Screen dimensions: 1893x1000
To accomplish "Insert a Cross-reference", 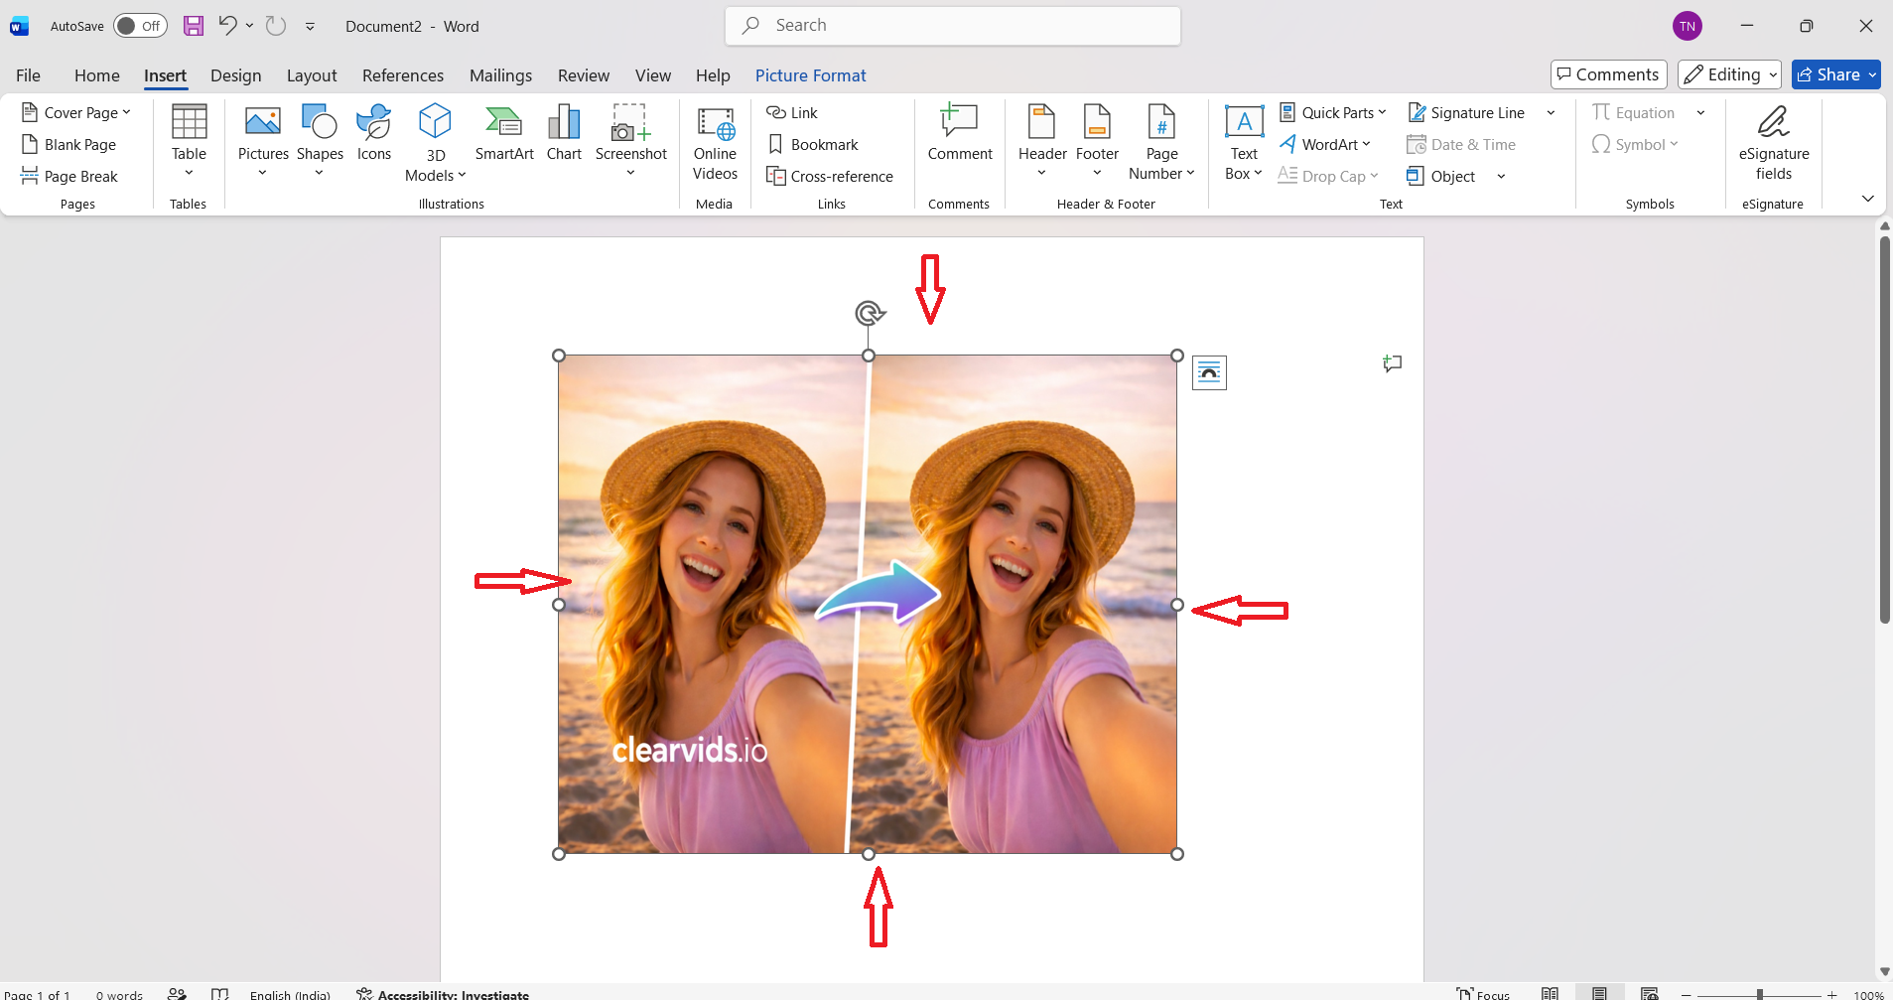I will [x=830, y=177].
